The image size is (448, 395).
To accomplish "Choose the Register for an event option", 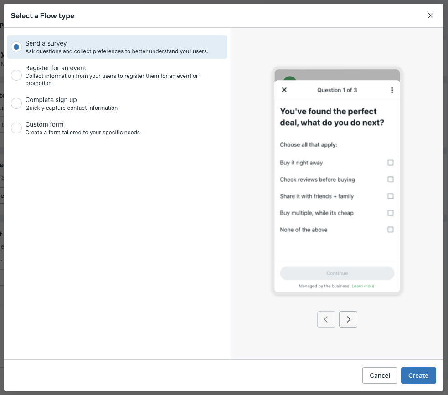I will coord(16,75).
